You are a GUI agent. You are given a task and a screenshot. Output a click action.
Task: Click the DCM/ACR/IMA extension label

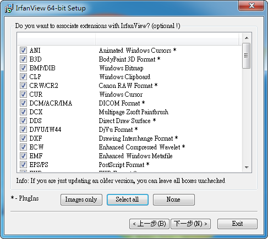click(x=51, y=103)
